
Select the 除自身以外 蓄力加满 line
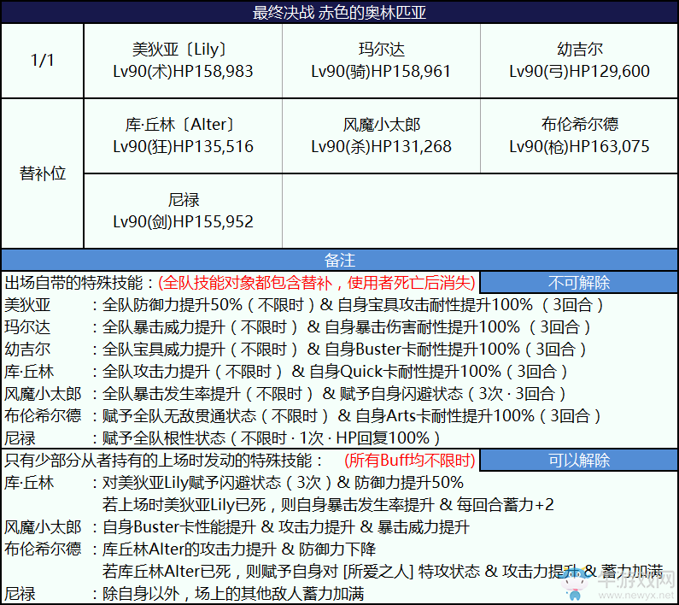tap(233, 594)
